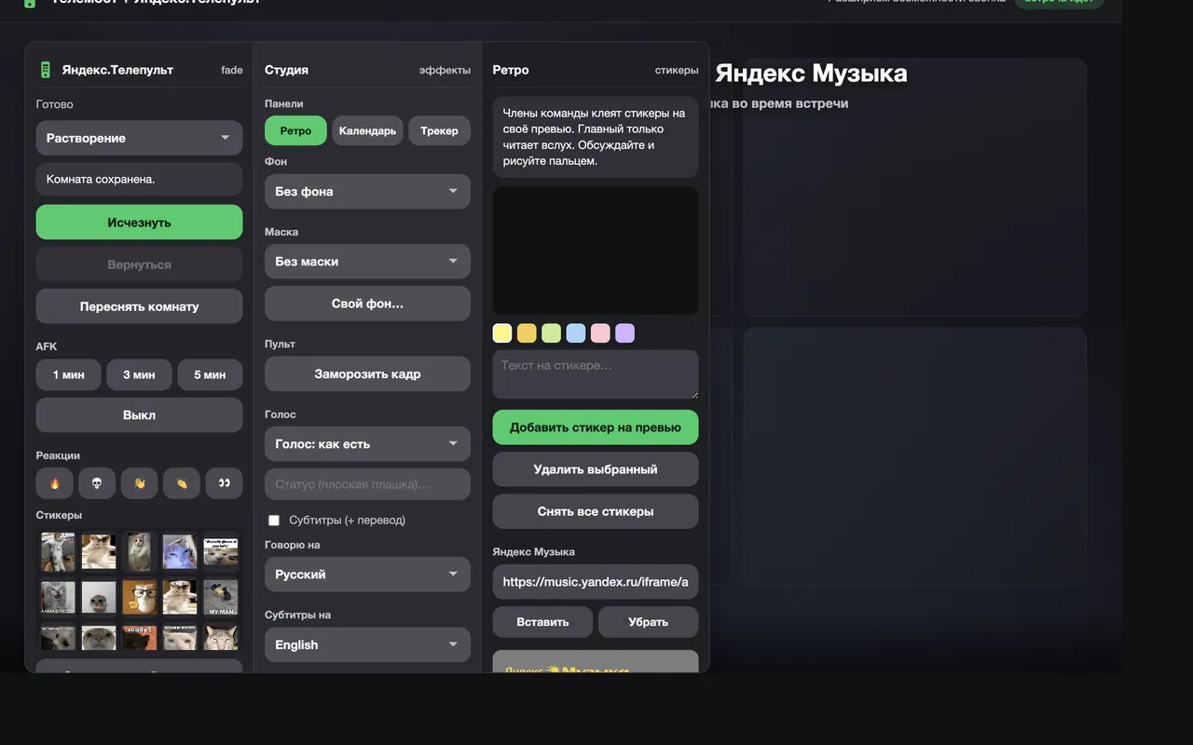The image size is (1193, 745).
Task: Send the skull emoji reaction
Action: click(x=97, y=483)
